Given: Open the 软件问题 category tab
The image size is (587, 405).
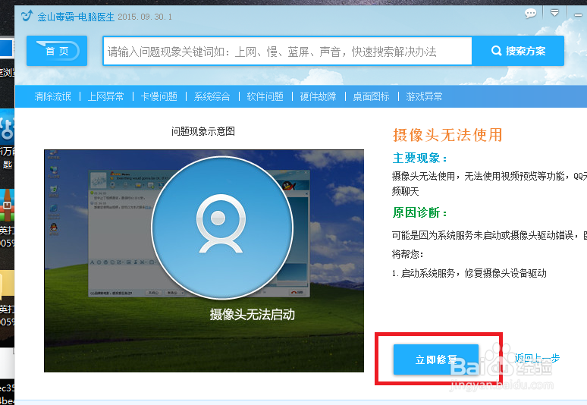Looking at the screenshot, I should (x=265, y=96).
